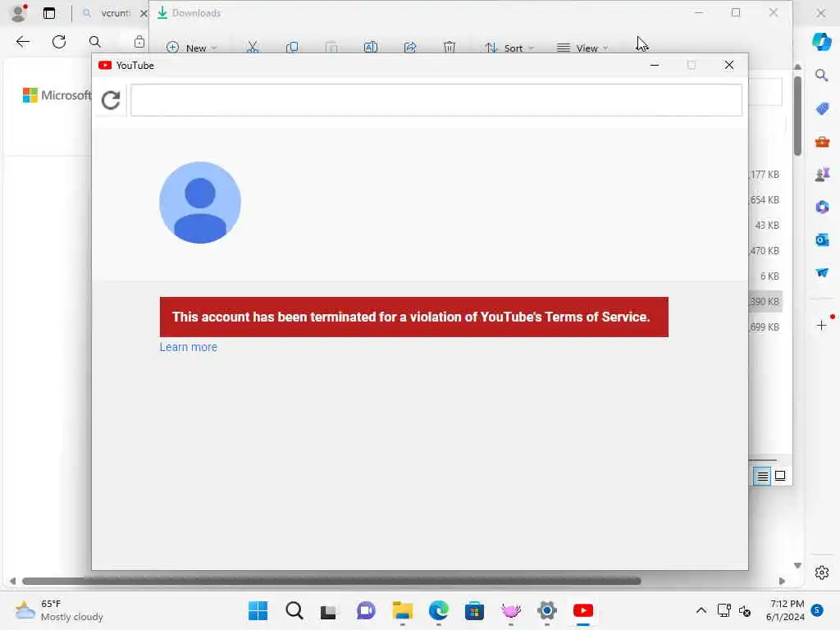This screenshot has width=840, height=630.
Task: Minimize the YouTube app window
Action: [x=655, y=65]
